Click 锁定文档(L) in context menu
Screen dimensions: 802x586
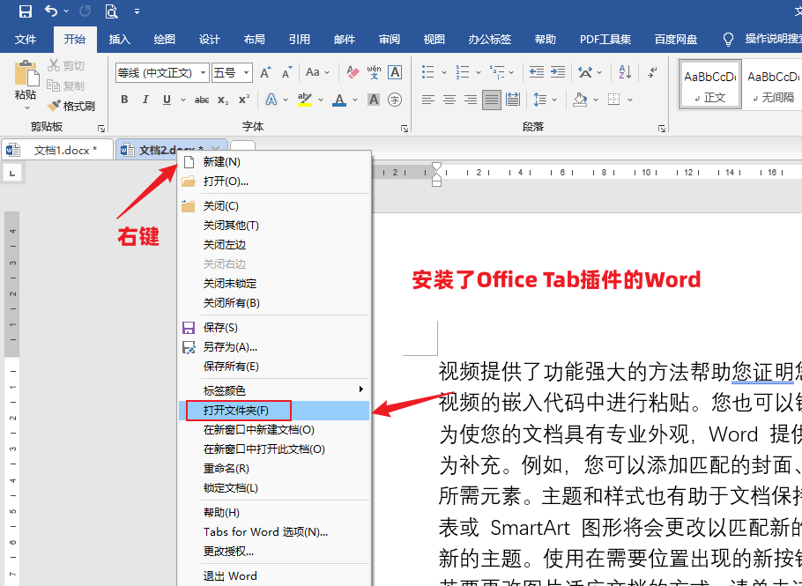tap(273, 488)
